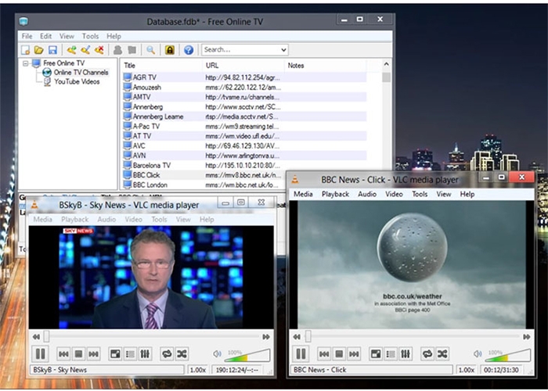Select the AGR TV channel row
This screenshot has height=391, width=548.
tap(244, 77)
